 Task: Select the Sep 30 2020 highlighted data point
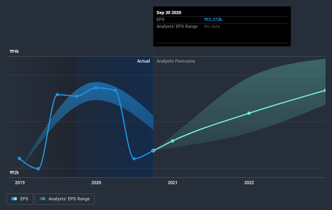point(153,151)
